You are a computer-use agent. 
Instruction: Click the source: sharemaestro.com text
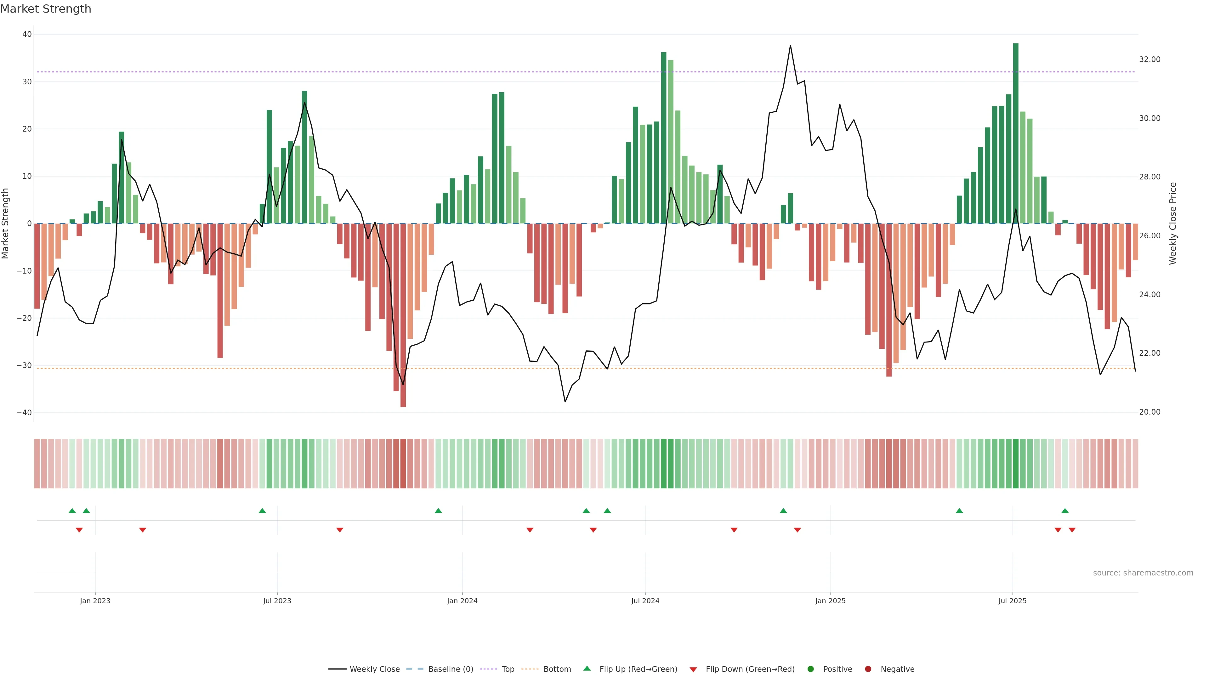point(1143,573)
